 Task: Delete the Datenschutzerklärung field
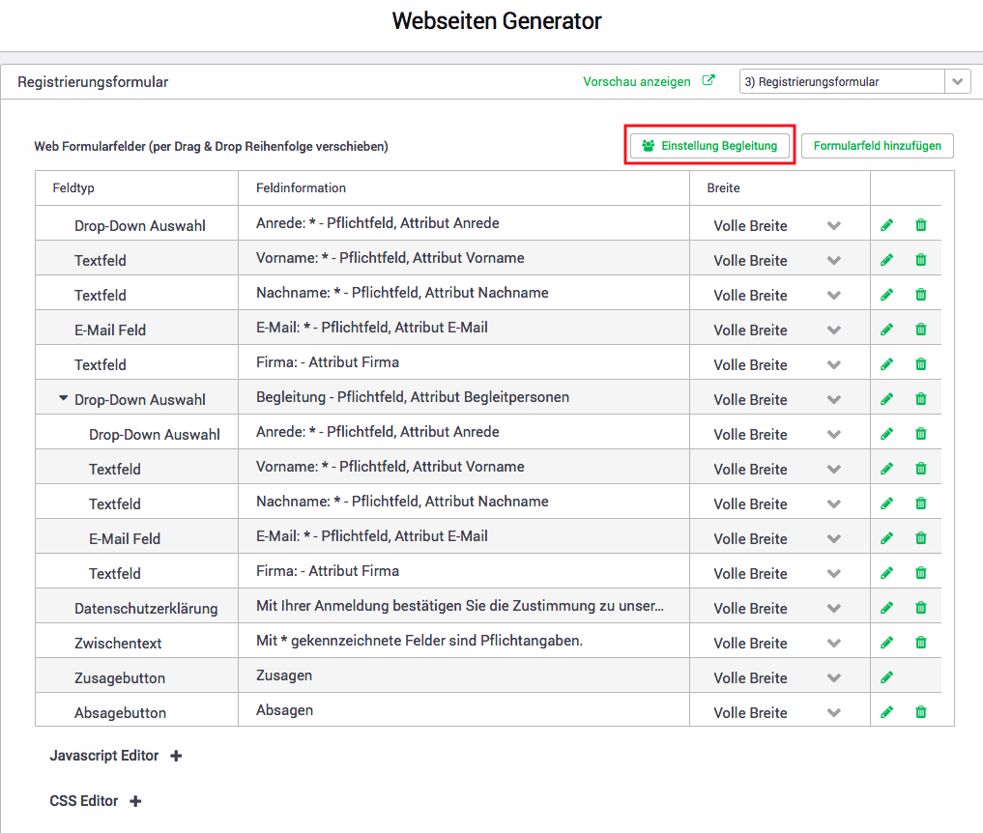pyautogui.click(x=920, y=608)
